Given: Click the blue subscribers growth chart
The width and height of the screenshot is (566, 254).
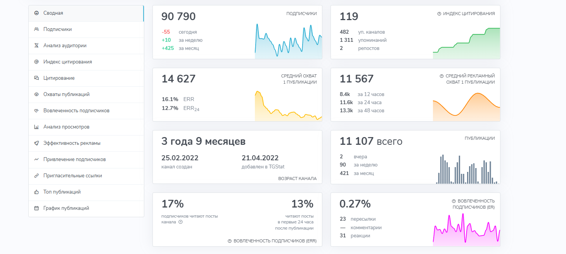Looking at the screenshot, I should tap(288, 42).
